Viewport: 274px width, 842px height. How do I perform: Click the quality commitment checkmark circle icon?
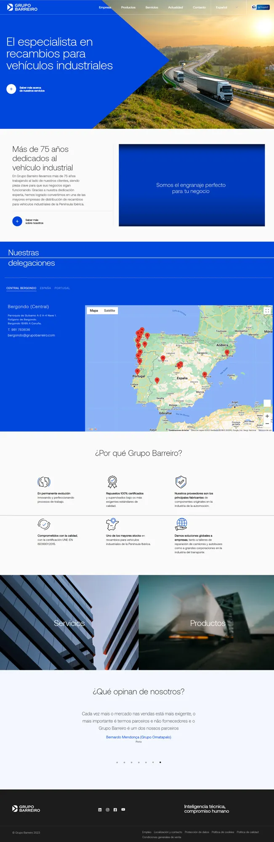(x=44, y=524)
